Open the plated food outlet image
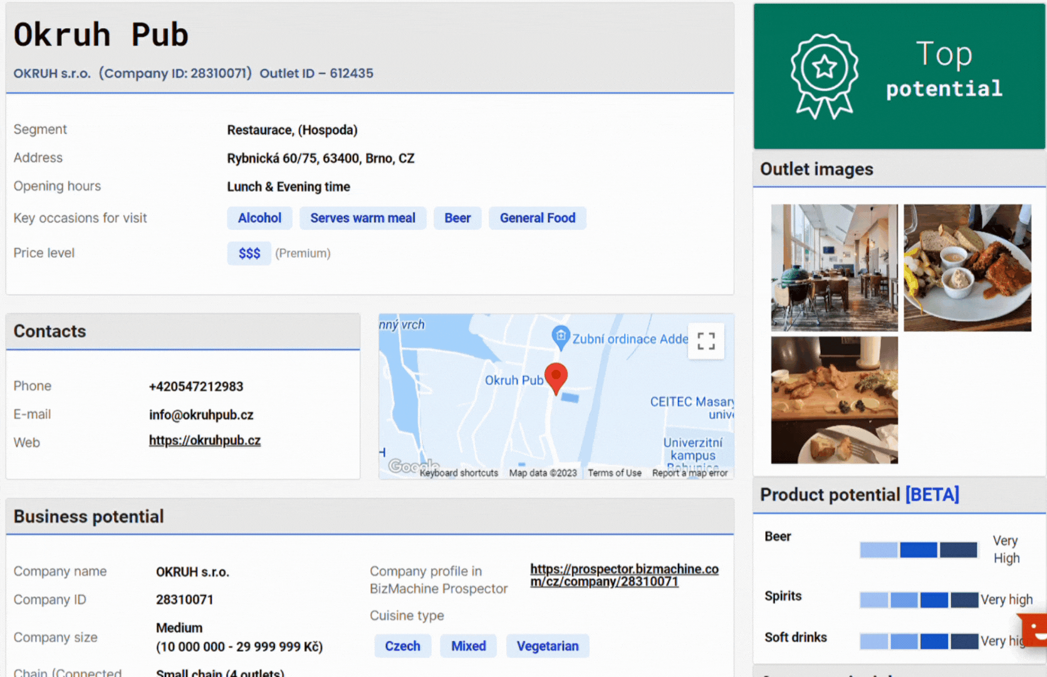Screen dimensions: 1047x677 967,268
